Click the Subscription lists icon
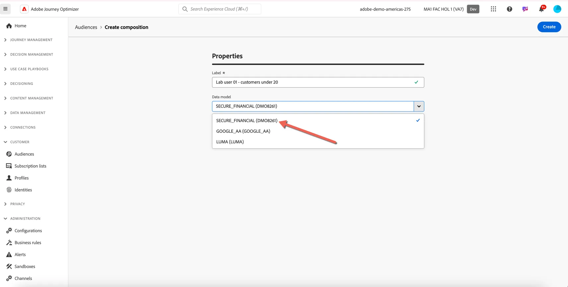This screenshot has width=568, height=287. click(x=9, y=166)
